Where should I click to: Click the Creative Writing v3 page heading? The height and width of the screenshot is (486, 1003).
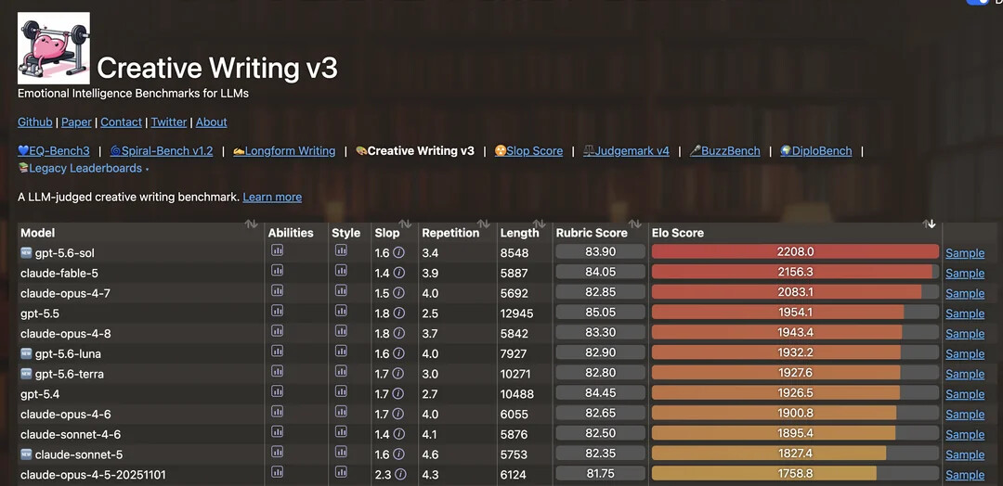[x=216, y=68]
